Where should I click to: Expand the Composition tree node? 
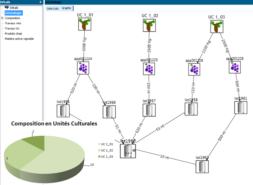pyautogui.click(x=2, y=18)
